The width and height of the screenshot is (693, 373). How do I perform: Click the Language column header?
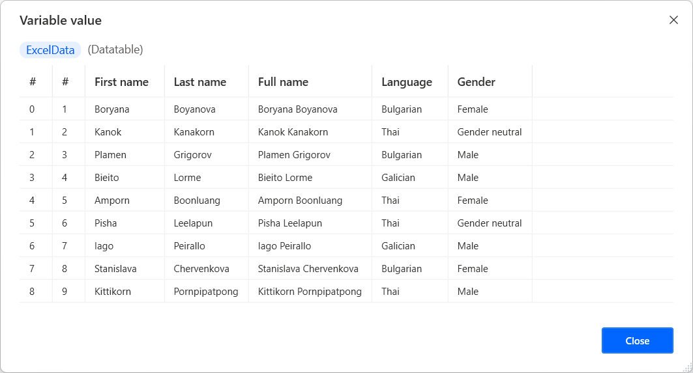tap(407, 82)
